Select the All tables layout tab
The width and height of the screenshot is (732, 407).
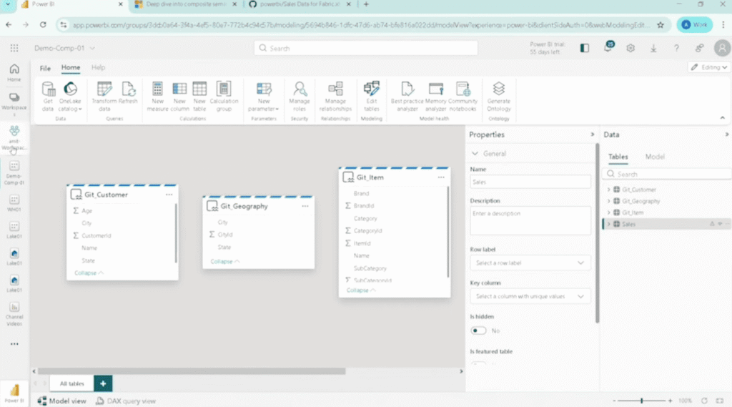point(72,383)
